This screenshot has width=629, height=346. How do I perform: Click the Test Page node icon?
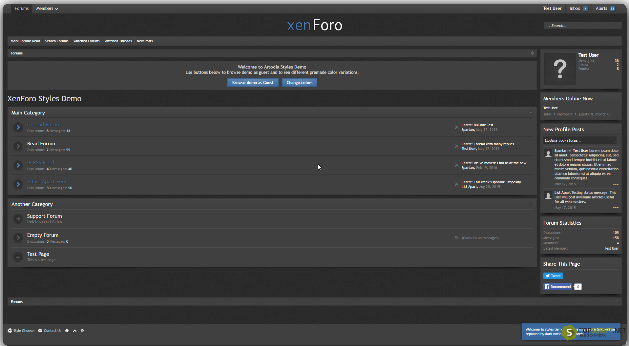(x=18, y=257)
